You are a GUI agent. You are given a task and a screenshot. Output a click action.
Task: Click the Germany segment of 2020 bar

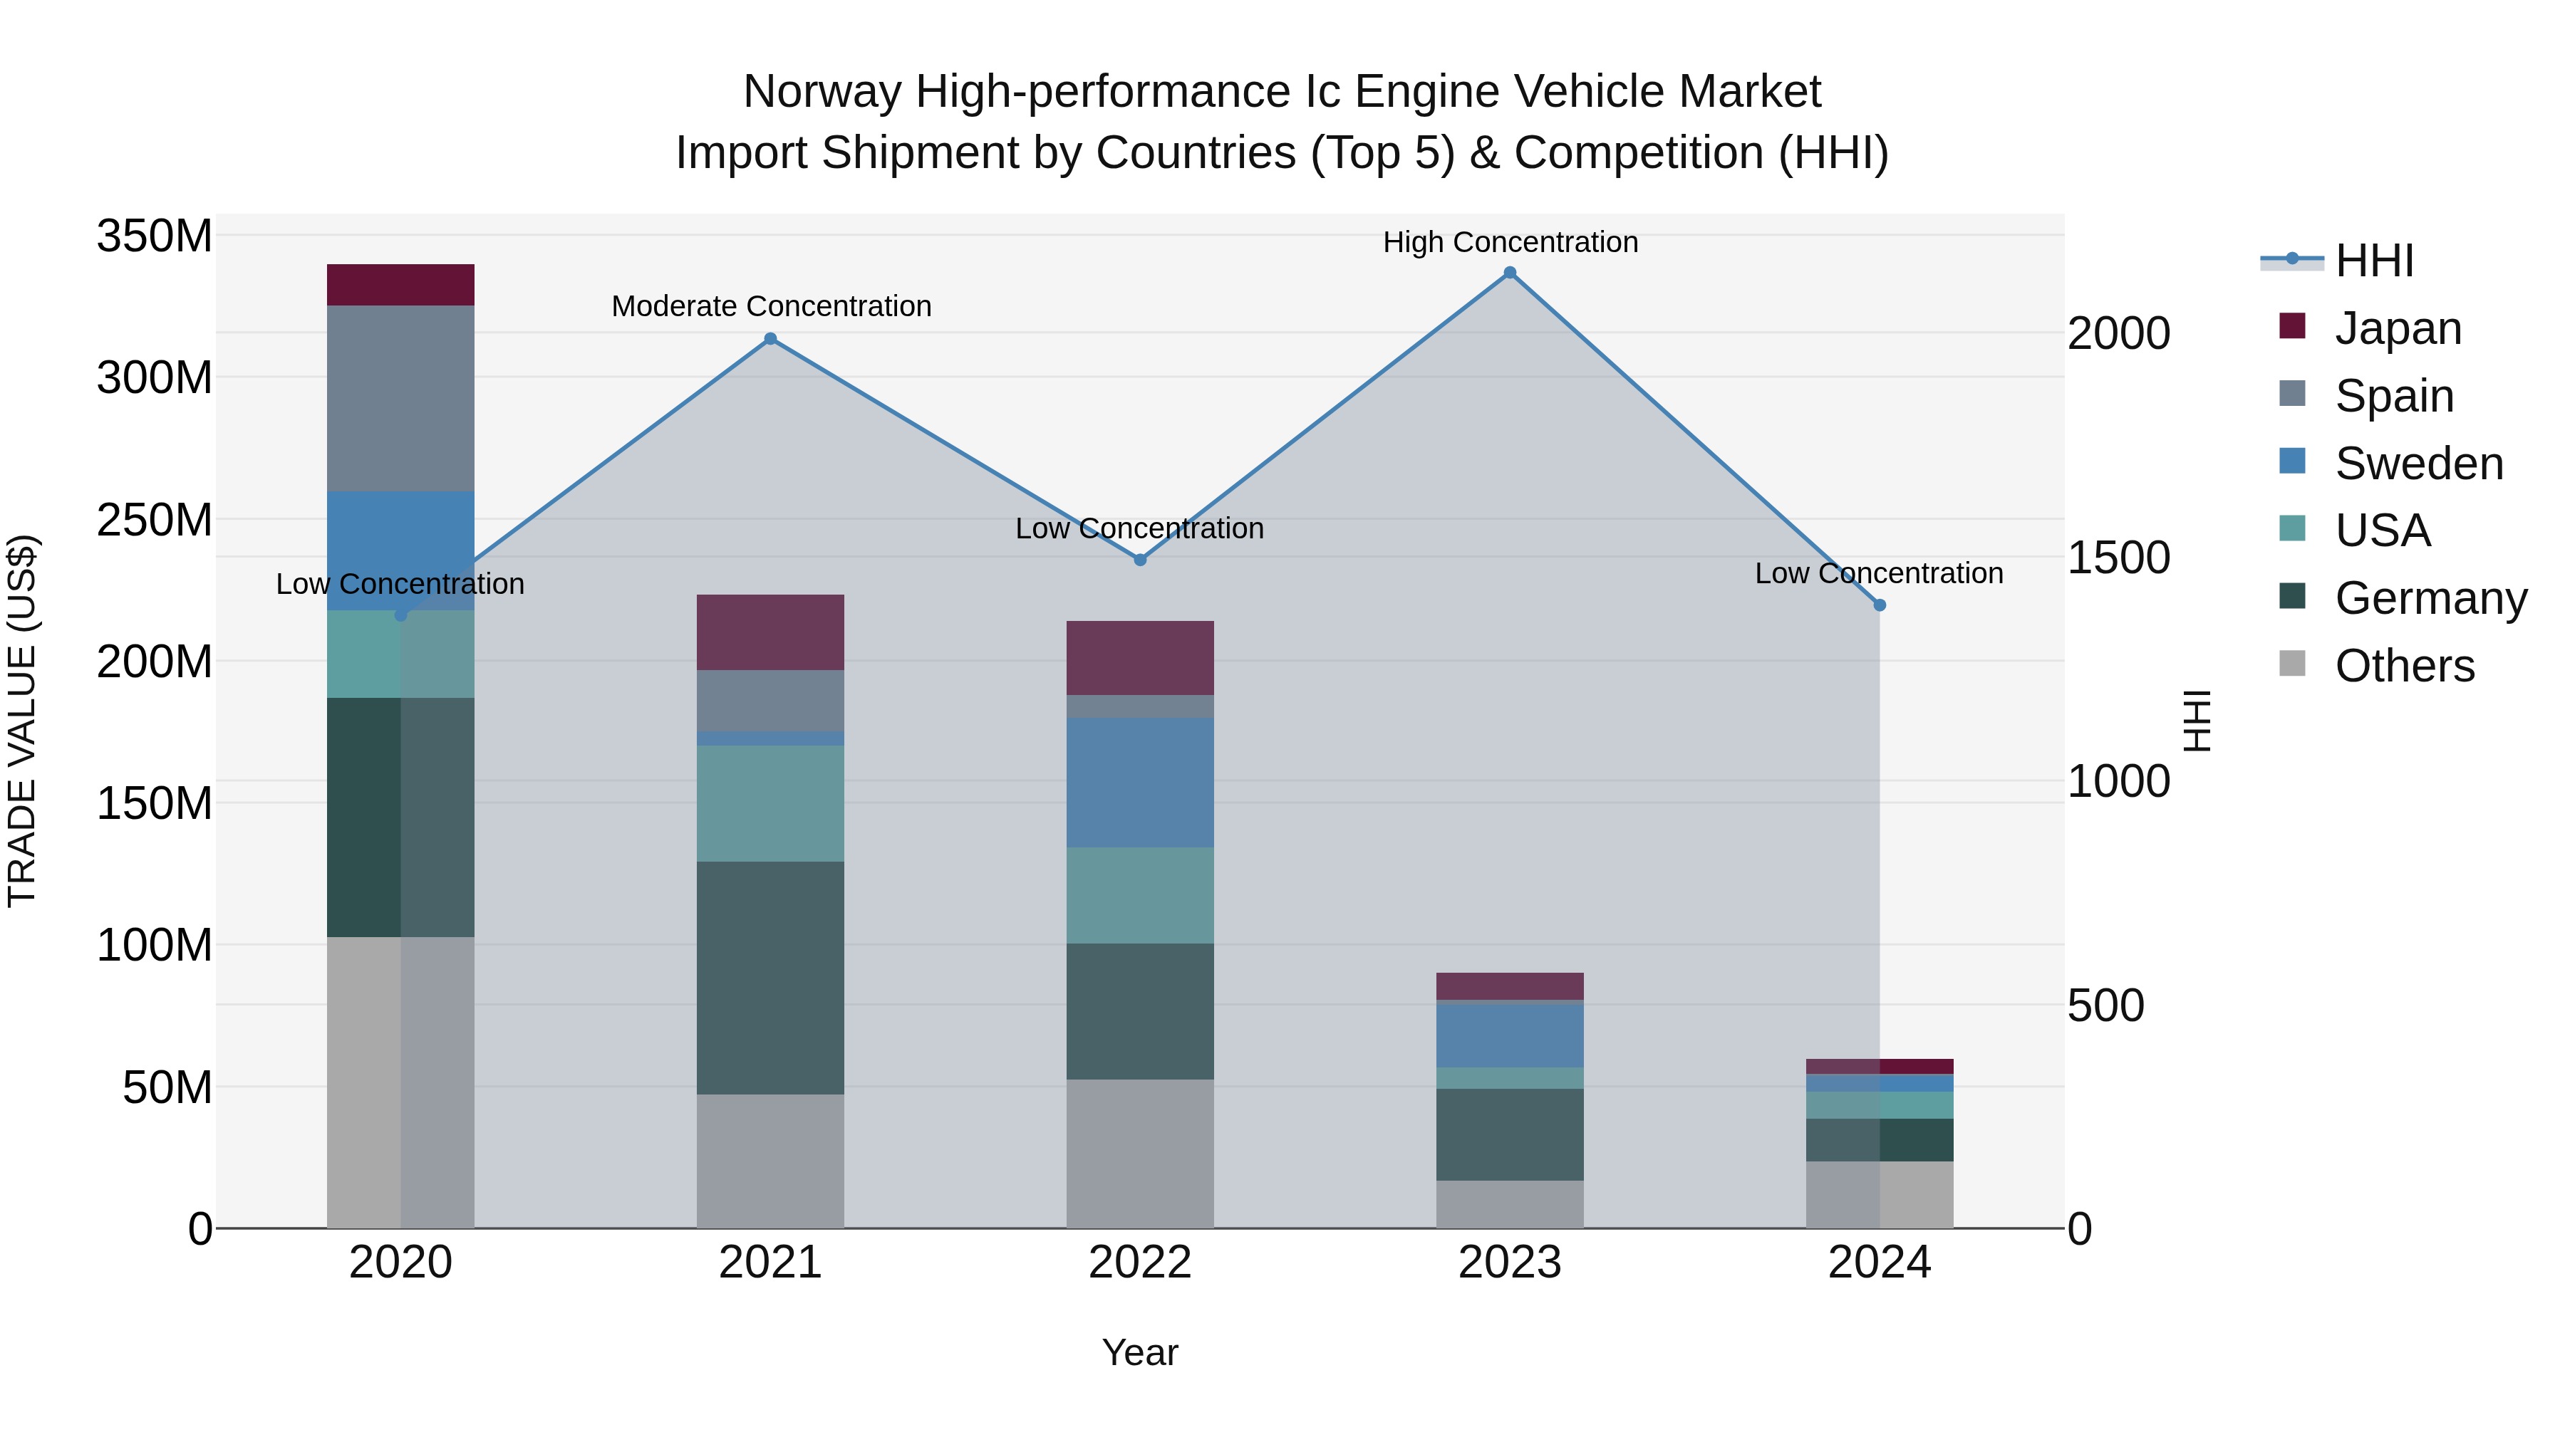pos(400,818)
